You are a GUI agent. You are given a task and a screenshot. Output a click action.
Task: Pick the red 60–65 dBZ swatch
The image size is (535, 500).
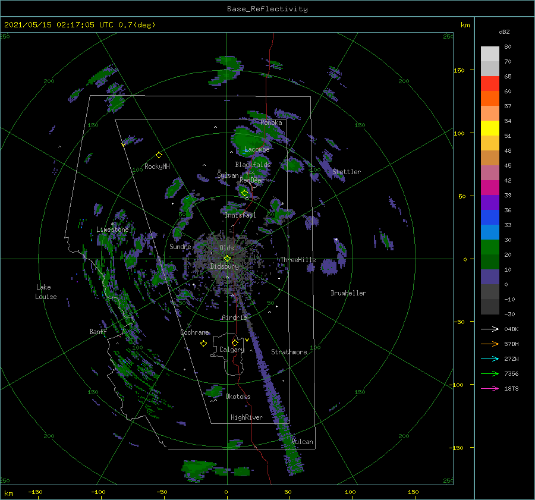pyautogui.click(x=490, y=84)
